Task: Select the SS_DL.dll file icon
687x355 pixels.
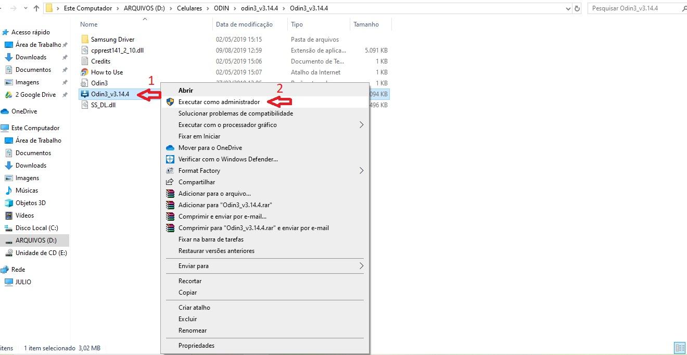Action: pos(85,105)
